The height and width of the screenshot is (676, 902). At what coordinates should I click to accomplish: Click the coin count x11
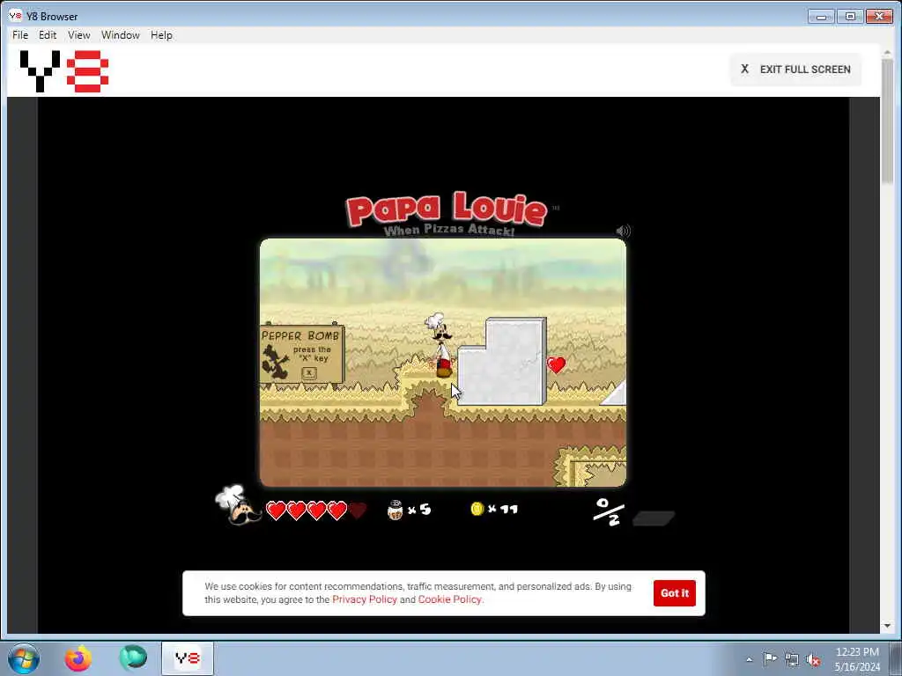pyautogui.click(x=503, y=509)
